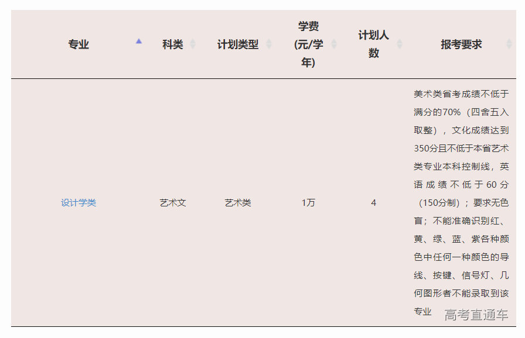Click the 艺术文 cell in 科类 column
Image resolution: width=525 pixels, height=338 pixels.
coord(173,203)
